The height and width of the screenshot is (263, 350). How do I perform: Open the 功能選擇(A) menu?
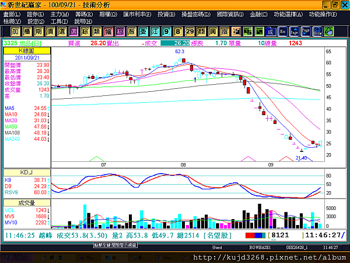click(288, 15)
